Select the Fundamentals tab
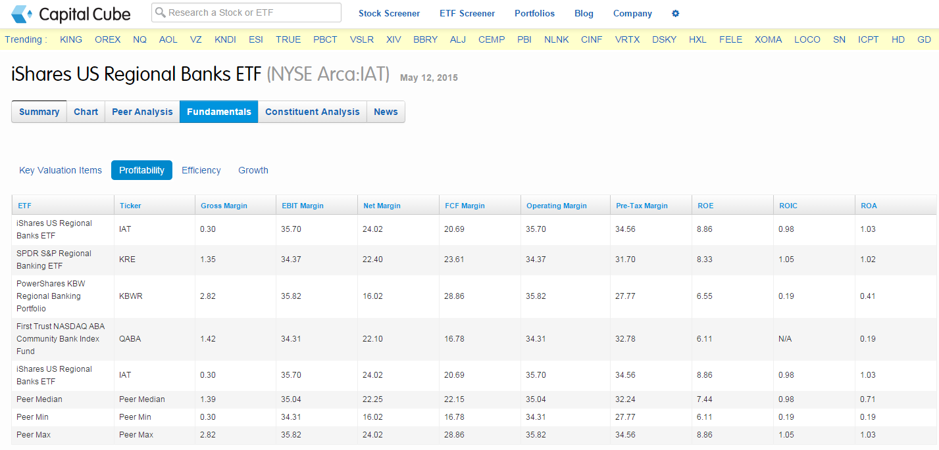Viewport: 939px width, 450px height. [x=219, y=112]
